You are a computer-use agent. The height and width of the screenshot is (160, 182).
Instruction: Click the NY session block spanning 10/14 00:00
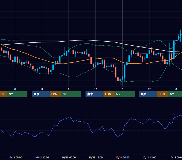click(x=125, y=94)
